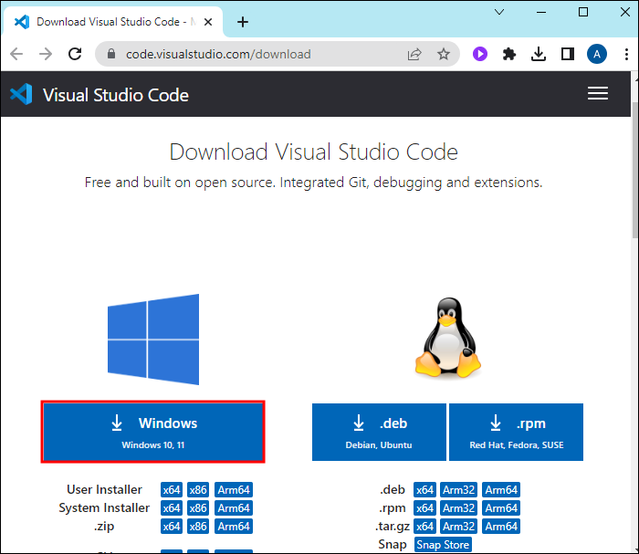This screenshot has width=639, height=554.
Task: Select User Installer Arm64 link
Action: click(234, 489)
